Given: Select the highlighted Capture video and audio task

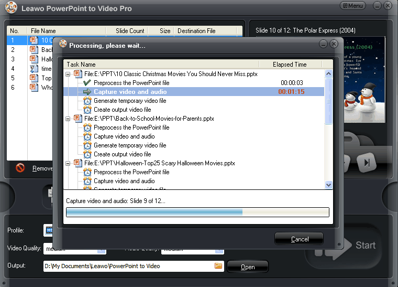Looking at the screenshot, I should pos(194,92).
